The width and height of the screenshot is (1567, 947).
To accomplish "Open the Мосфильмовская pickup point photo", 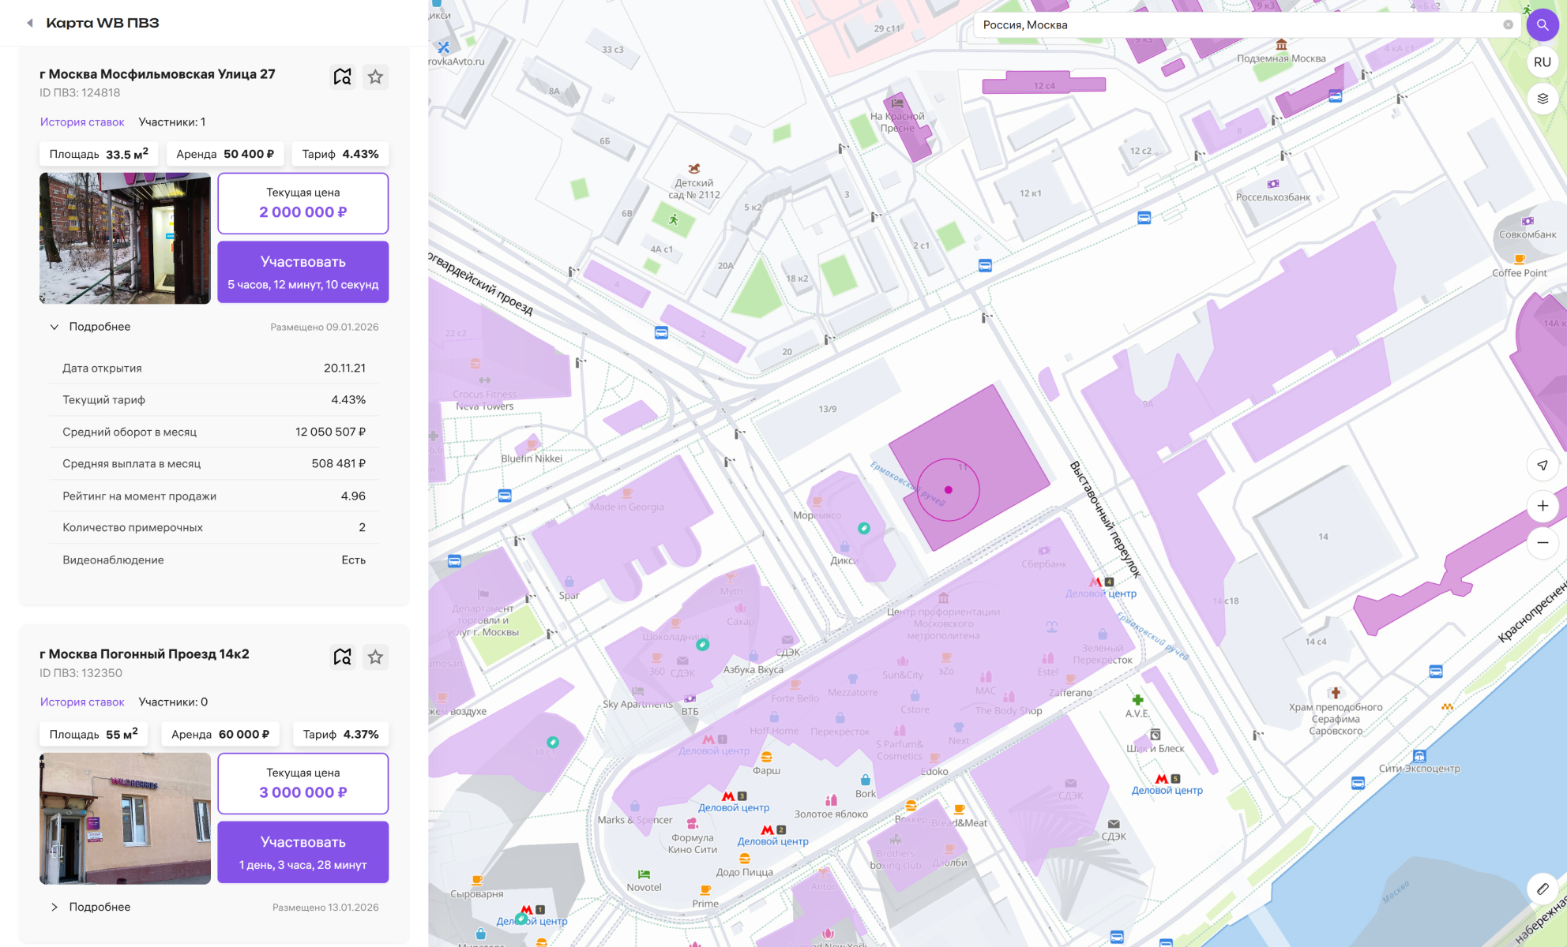I will click(x=125, y=238).
